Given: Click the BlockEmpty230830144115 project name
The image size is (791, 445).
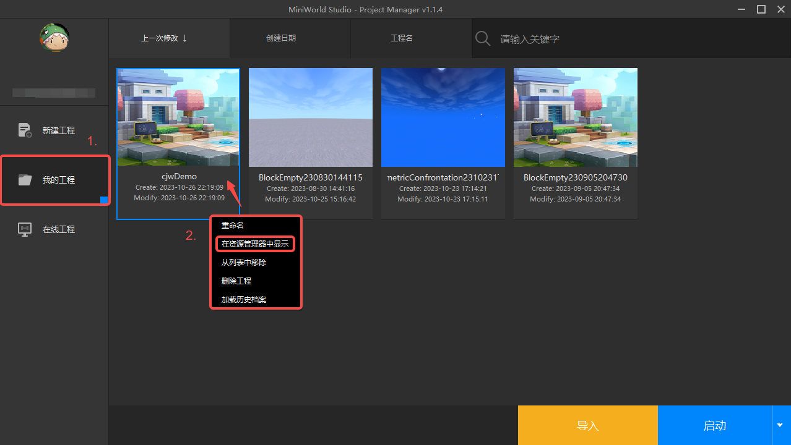Looking at the screenshot, I should coord(311,177).
